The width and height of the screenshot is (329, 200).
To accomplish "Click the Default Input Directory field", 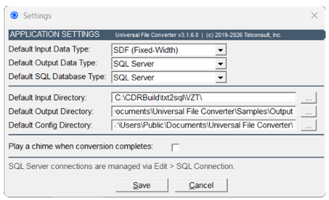I will pyautogui.click(x=204, y=98).
